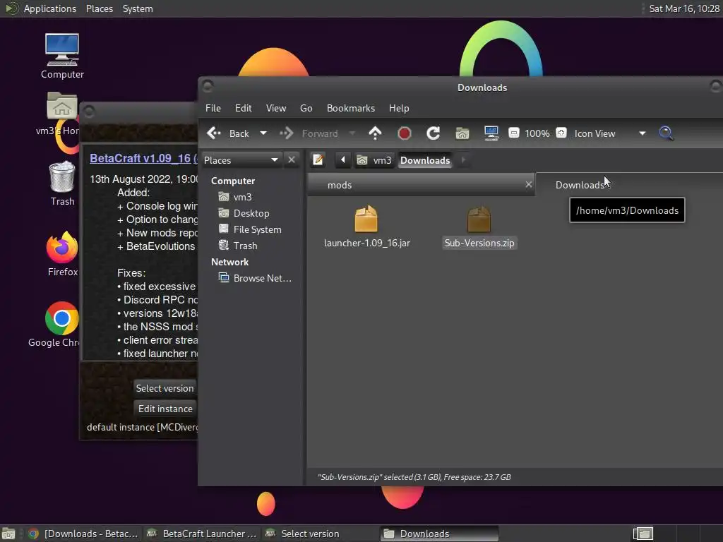This screenshot has width=723, height=542.
Task: Close the Places side pane
Action: coord(292,159)
